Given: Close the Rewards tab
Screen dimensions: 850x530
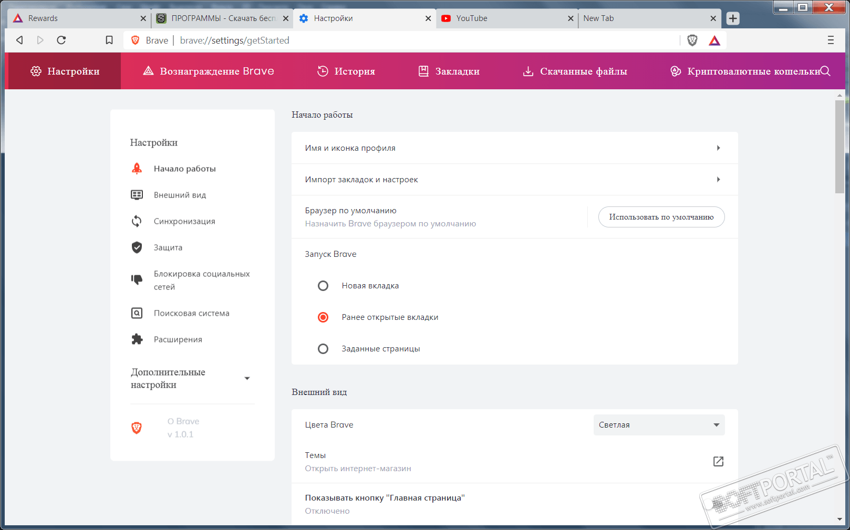Looking at the screenshot, I should [143, 18].
